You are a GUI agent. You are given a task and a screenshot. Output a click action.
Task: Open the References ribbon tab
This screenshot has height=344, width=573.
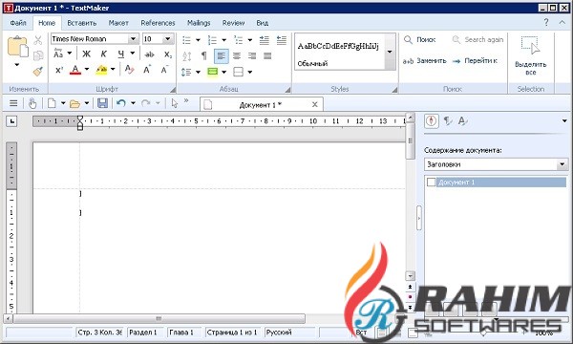click(x=158, y=23)
